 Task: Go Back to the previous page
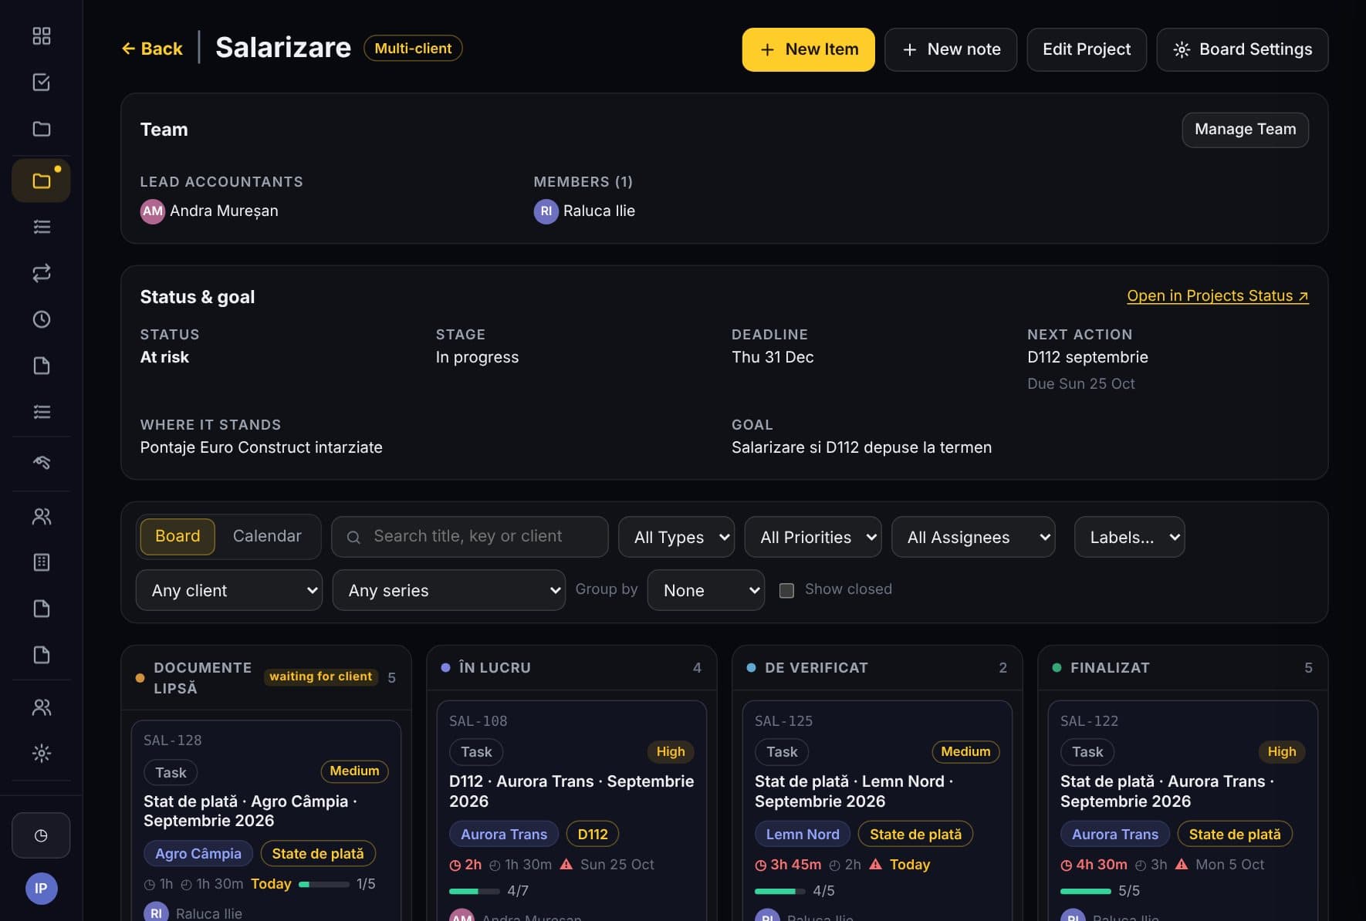pyautogui.click(x=152, y=49)
